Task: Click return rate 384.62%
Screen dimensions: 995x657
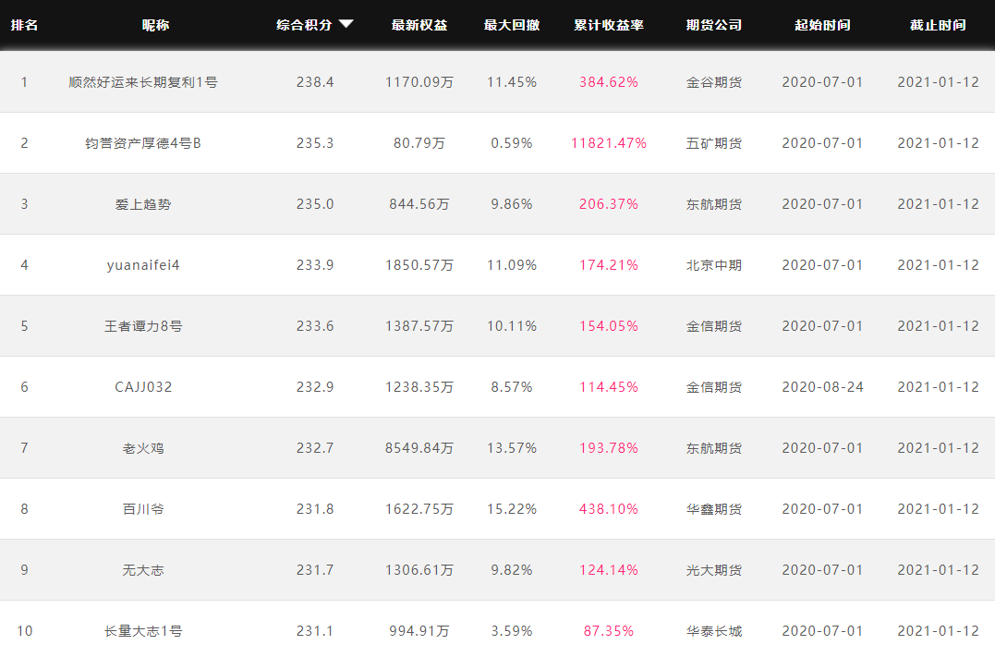Action: tap(609, 82)
